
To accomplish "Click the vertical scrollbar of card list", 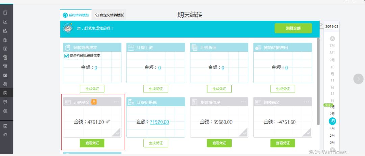I will point(318,81).
